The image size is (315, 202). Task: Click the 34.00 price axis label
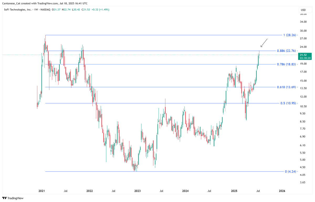[303, 22]
